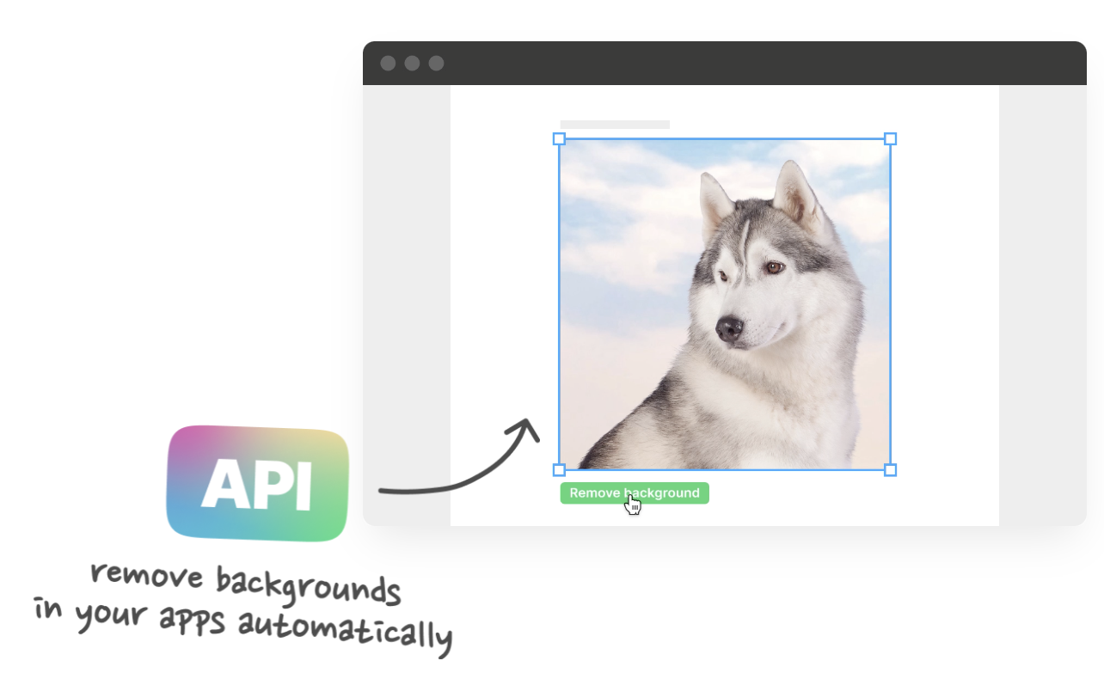Image resolution: width=1104 pixels, height=679 pixels.
Task: Click the top-right selection handle
Action: coord(890,138)
